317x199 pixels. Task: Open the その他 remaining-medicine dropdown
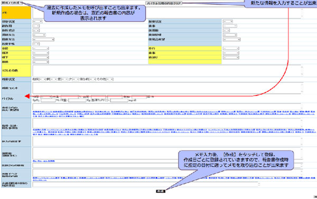pyautogui.click(x=109, y=79)
